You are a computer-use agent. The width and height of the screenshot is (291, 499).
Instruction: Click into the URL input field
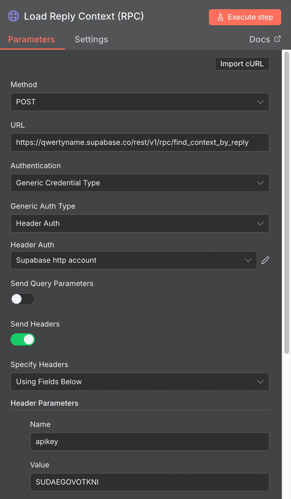click(140, 142)
